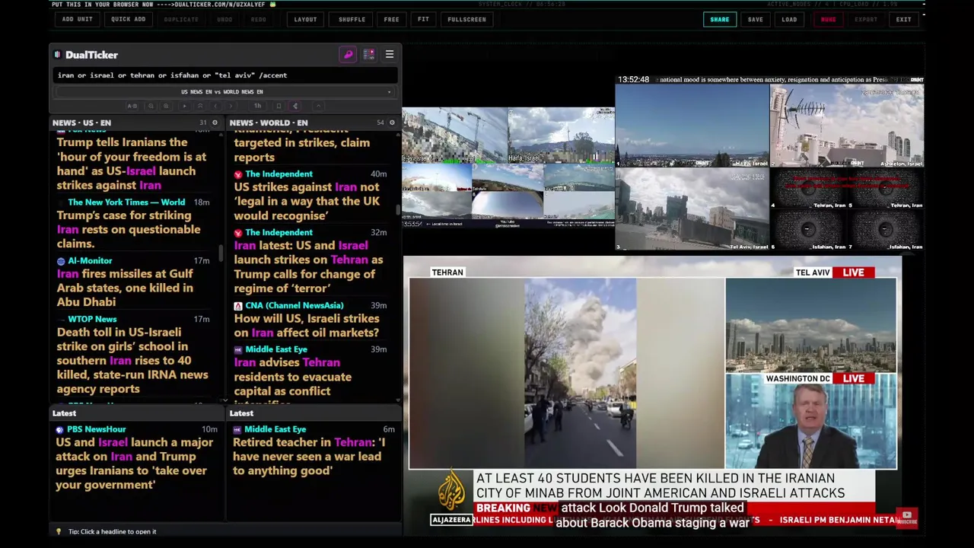Open the media layout icon beside the key
This screenshot has height=548, width=974.
click(x=368, y=55)
